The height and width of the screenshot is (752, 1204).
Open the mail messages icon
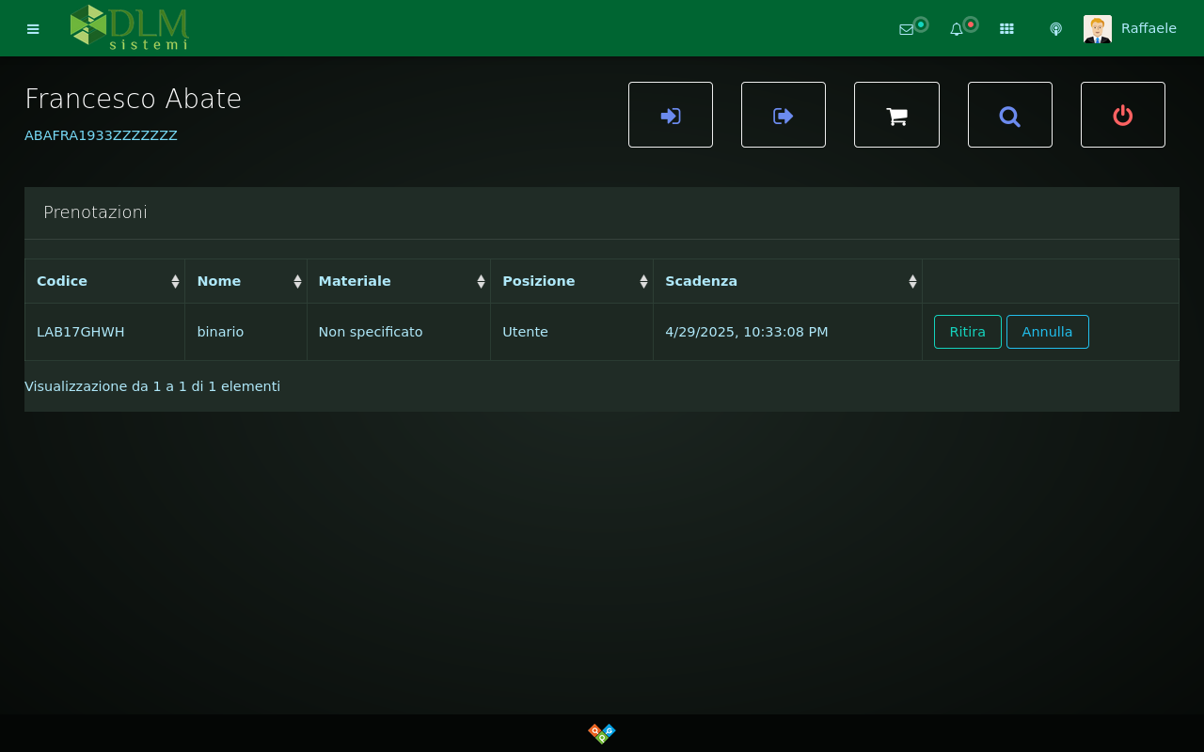(907, 29)
